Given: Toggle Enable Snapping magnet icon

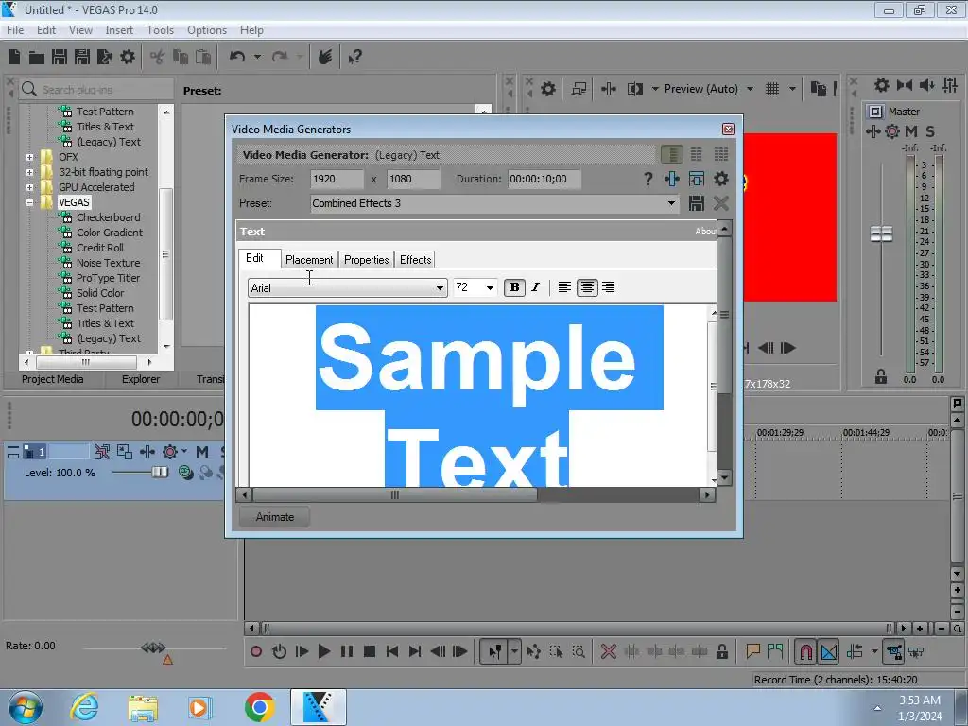Looking at the screenshot, I should (805, 652).
